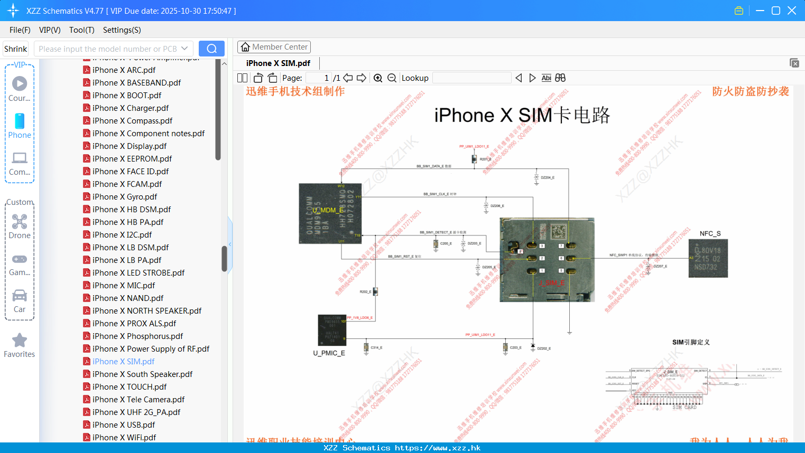
Task: Click the file list scroll-up arrow
Action: coord(224,64)
